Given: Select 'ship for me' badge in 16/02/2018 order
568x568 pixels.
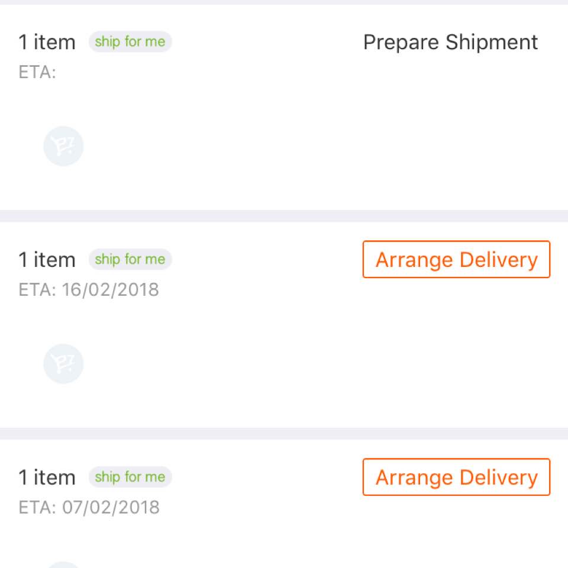Looking at the screenshot, I should pyautogui.click(x=130, y=259).
